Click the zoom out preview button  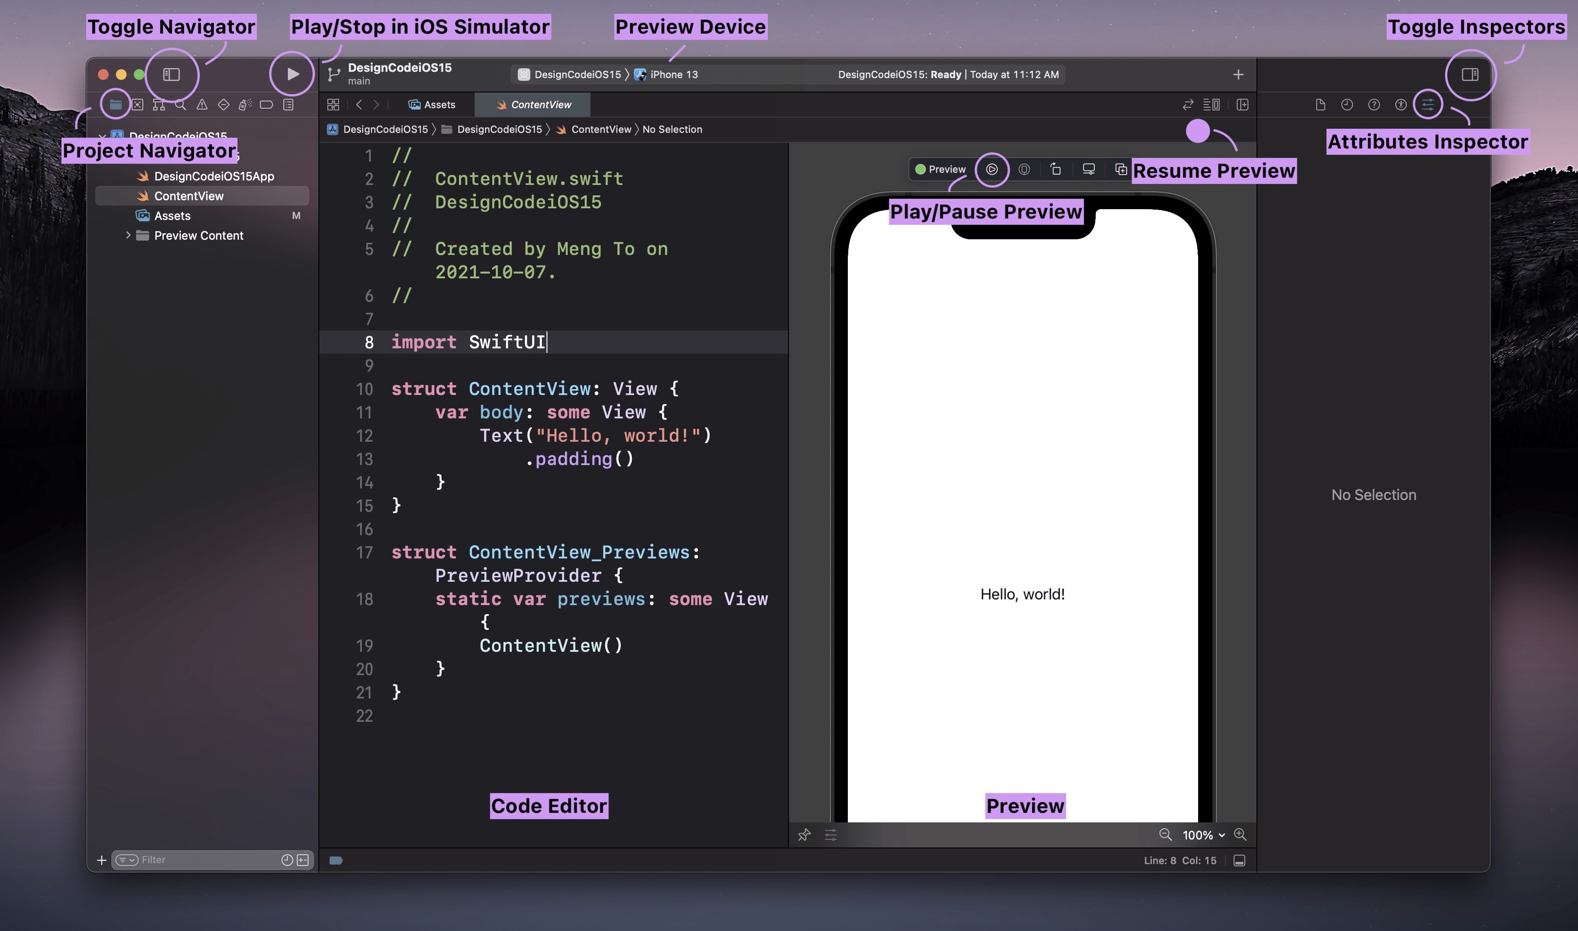tap(1165, 834)
